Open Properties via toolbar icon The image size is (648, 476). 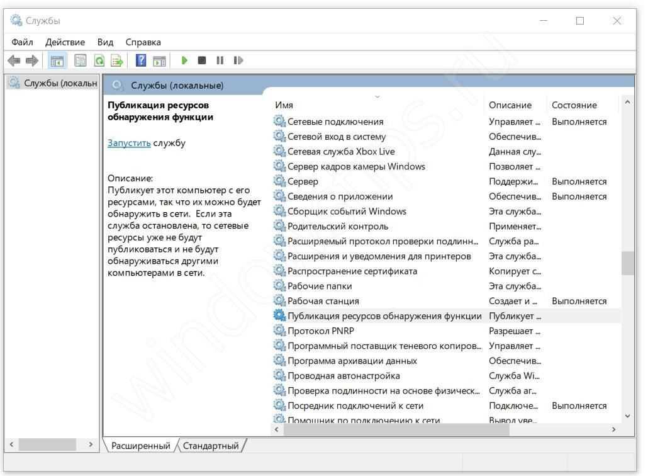pos(80,60)
